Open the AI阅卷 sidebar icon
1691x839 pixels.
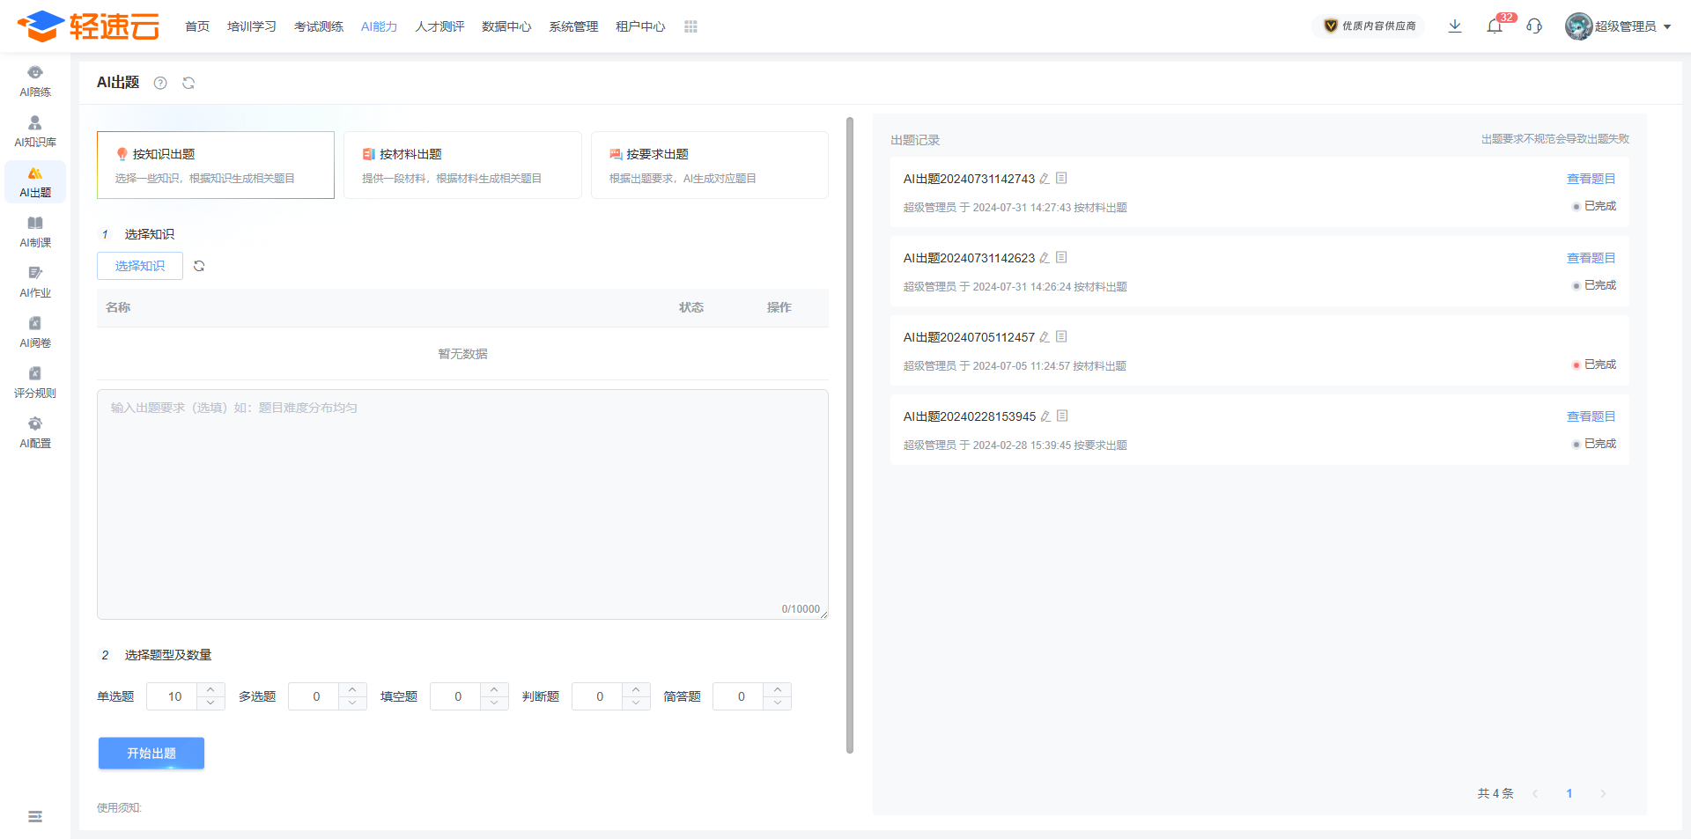pos(35,331)
